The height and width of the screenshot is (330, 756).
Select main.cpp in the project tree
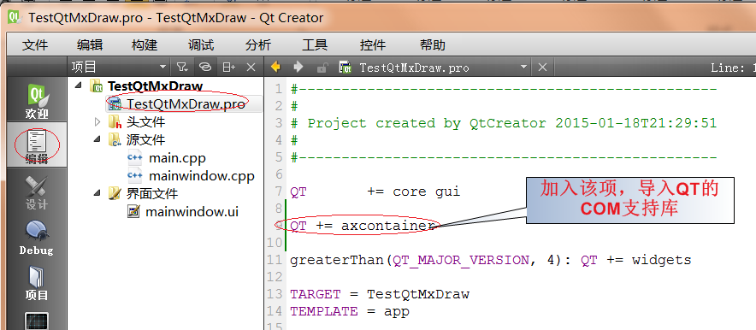[177, 158]
